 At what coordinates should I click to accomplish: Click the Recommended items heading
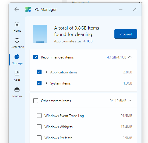click(57, 57)
